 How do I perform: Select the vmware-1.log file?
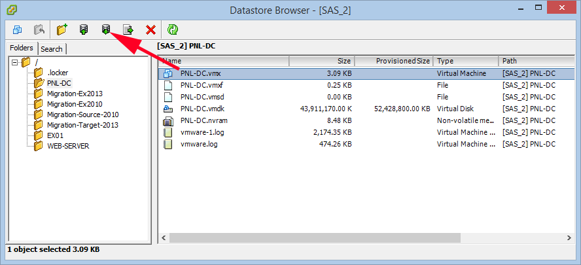(202, 132)
